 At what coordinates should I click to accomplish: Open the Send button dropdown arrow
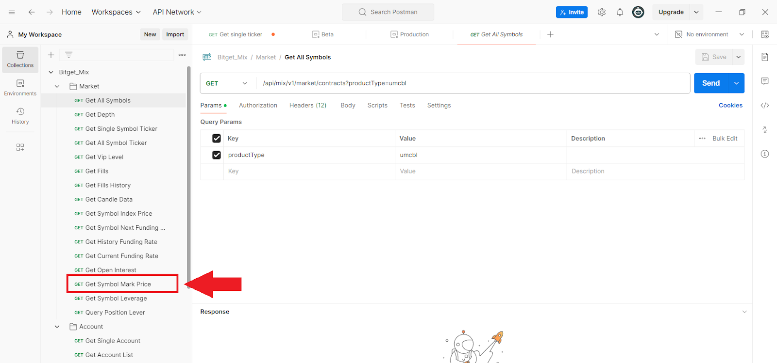pos(736,83)
